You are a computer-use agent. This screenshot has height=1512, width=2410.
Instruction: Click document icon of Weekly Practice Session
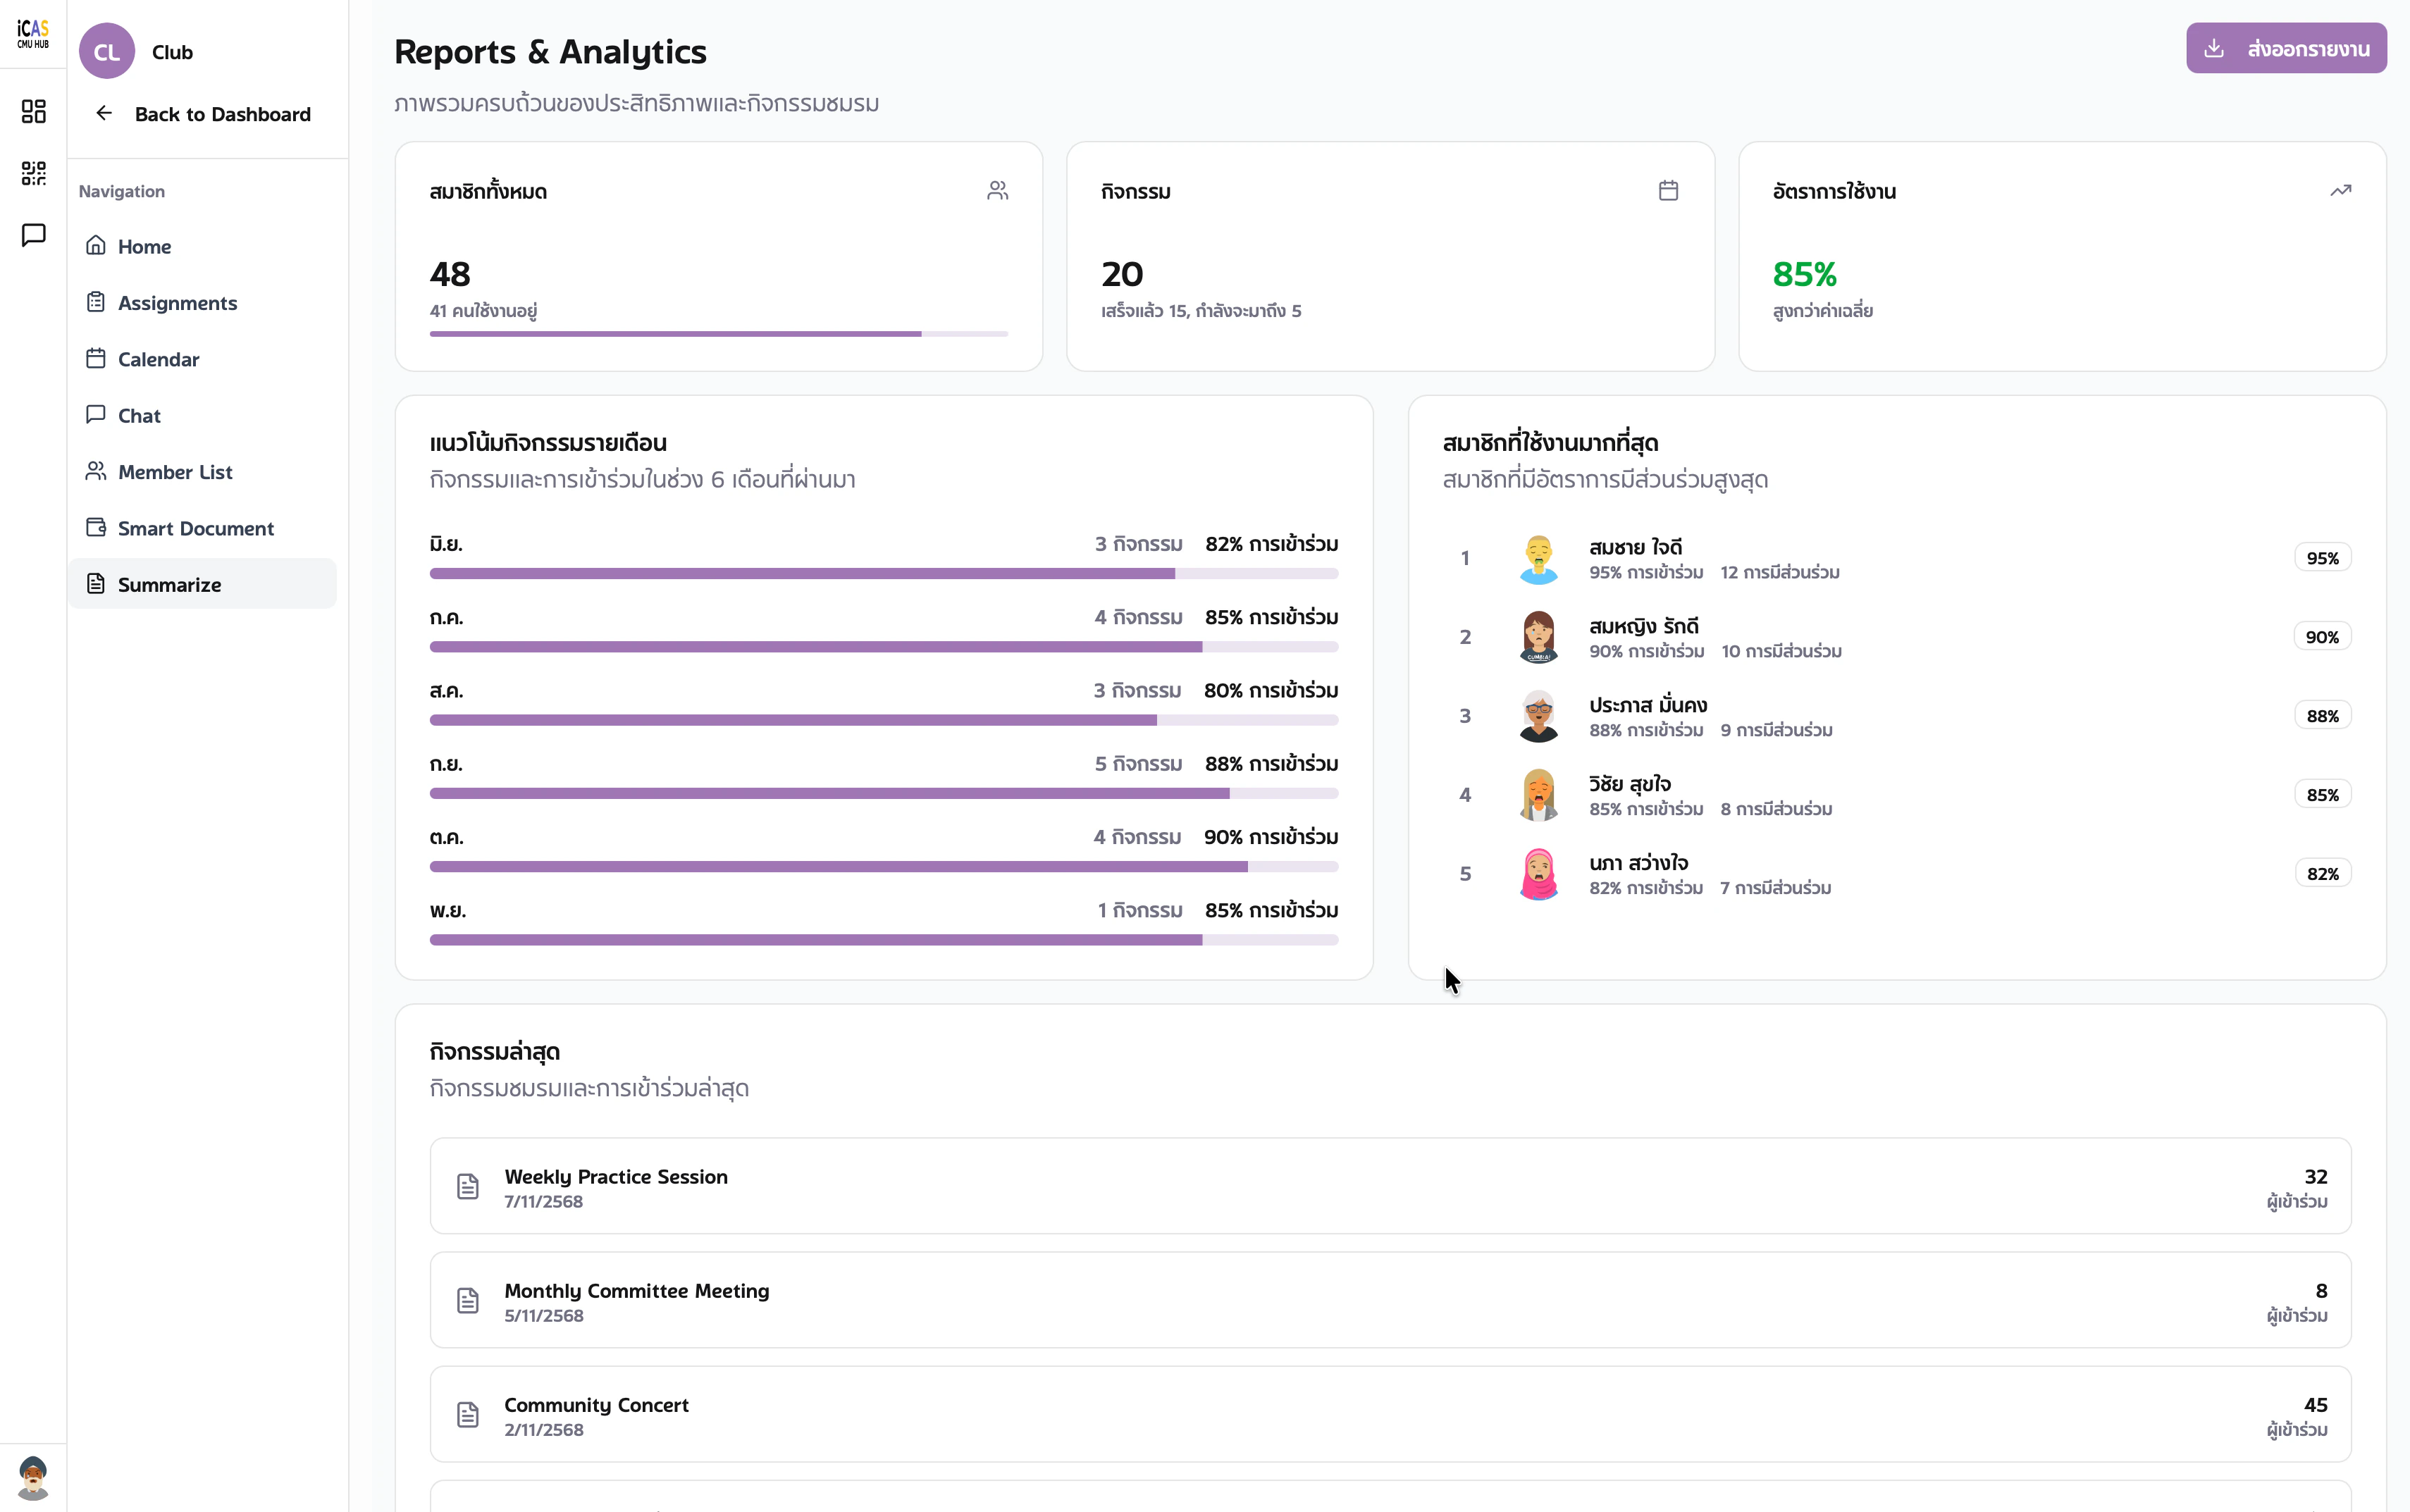pyautogui.click(x=468, y=1186)
